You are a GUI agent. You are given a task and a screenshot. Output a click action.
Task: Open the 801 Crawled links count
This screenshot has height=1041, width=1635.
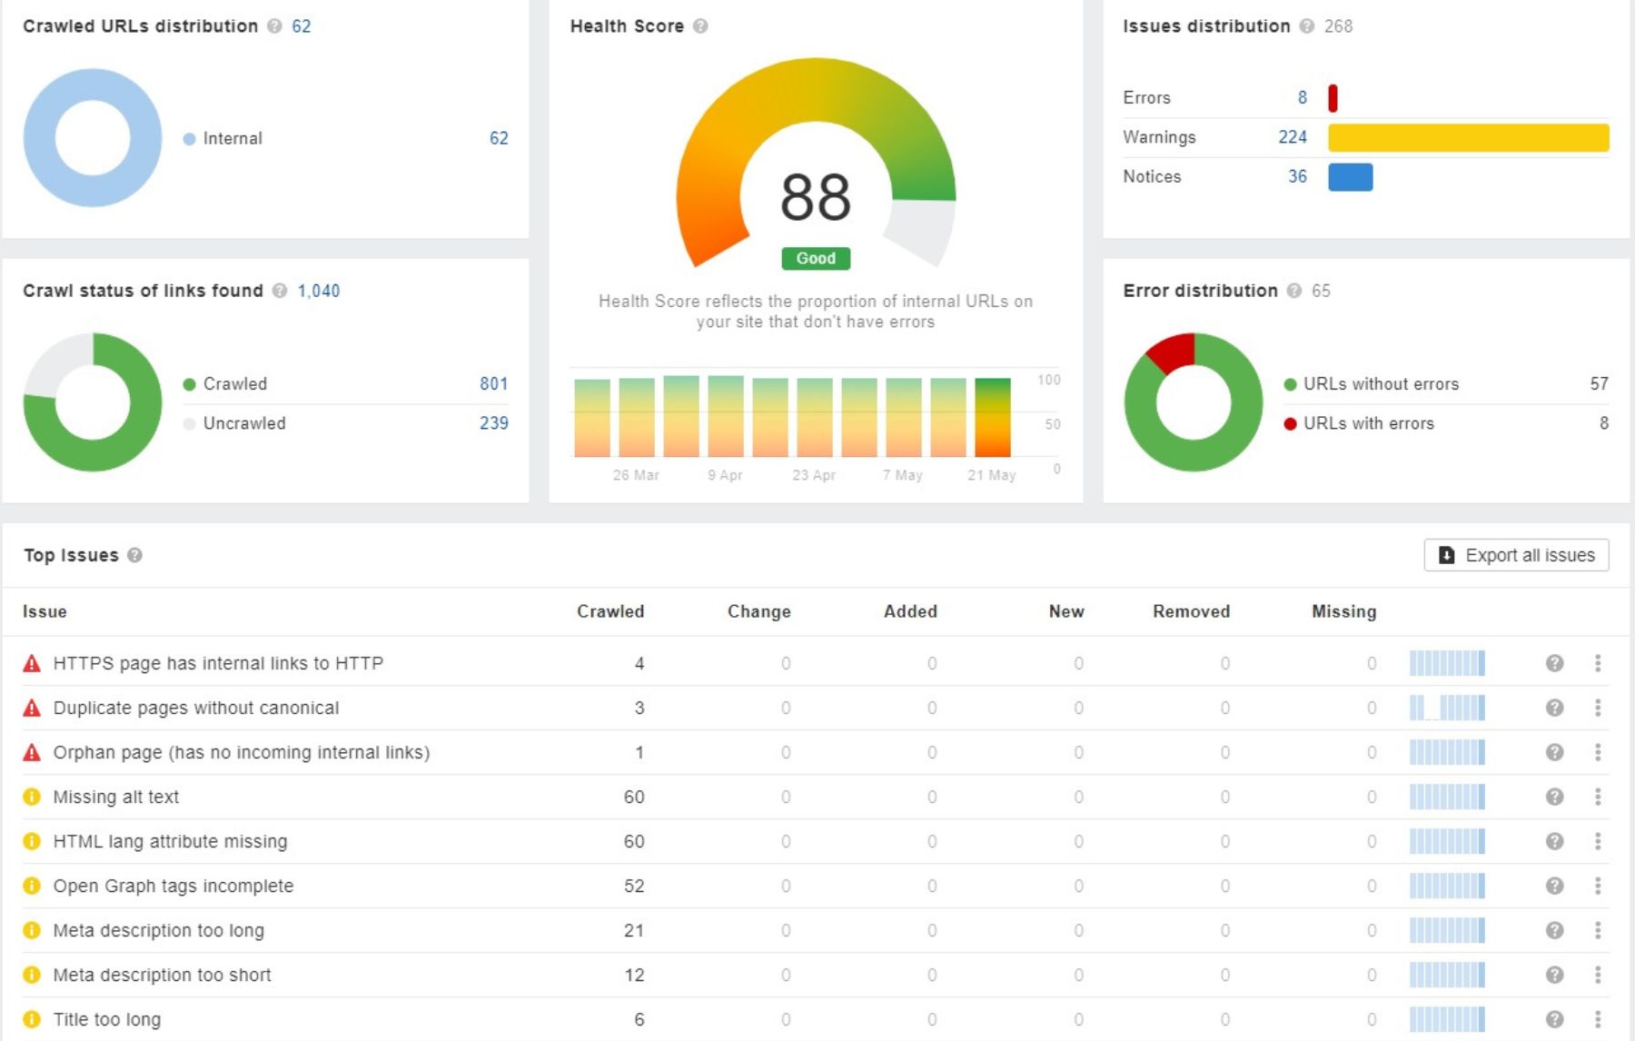tap(493, 383)
